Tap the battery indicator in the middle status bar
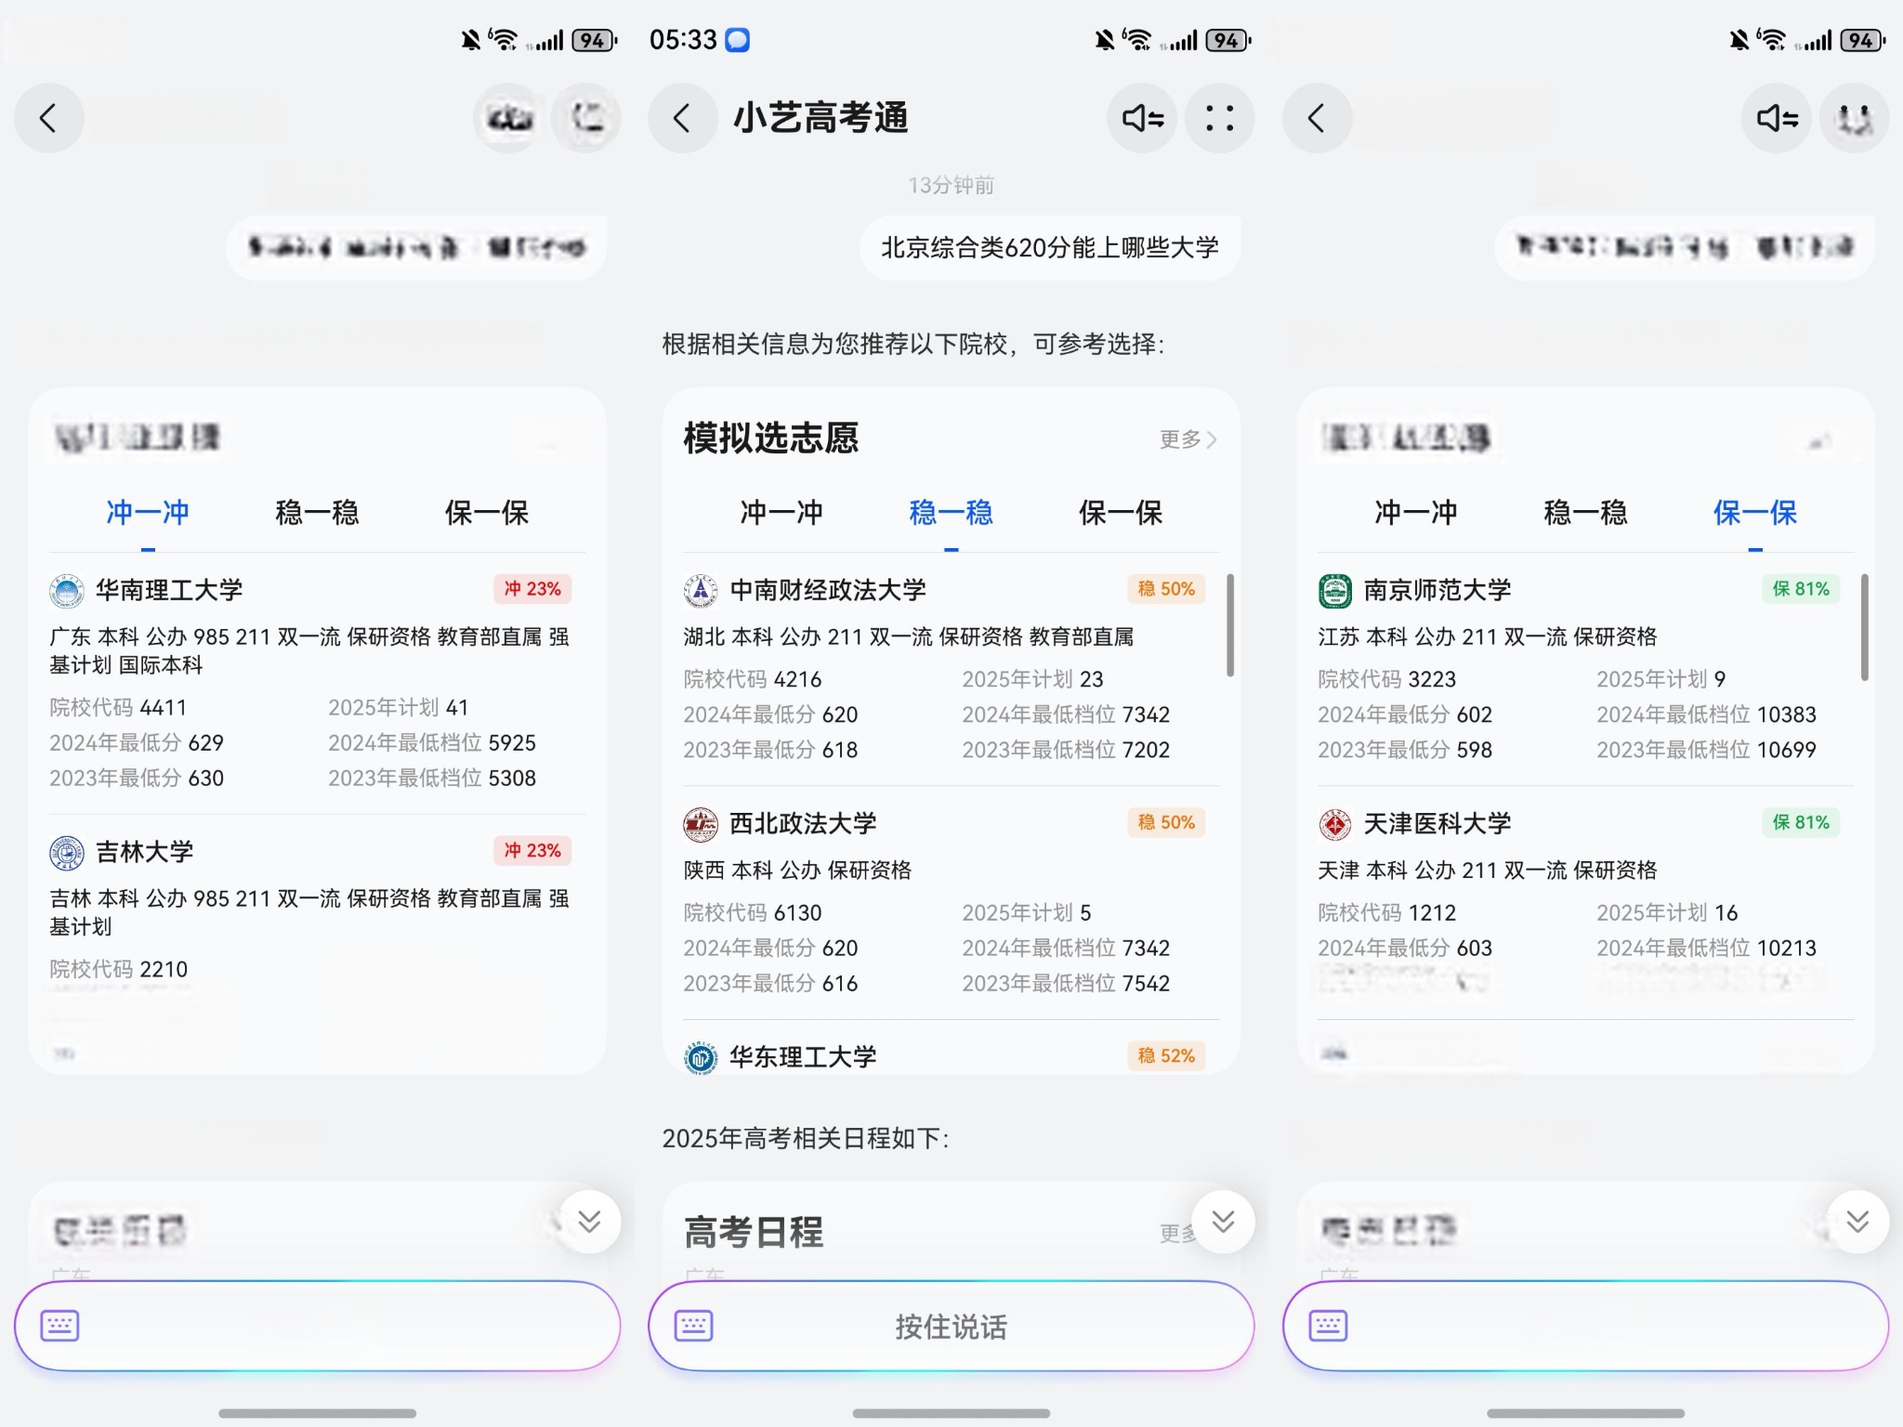Image resolution: width=1903 pixels, height=1427 pixels. [1227, 40]
